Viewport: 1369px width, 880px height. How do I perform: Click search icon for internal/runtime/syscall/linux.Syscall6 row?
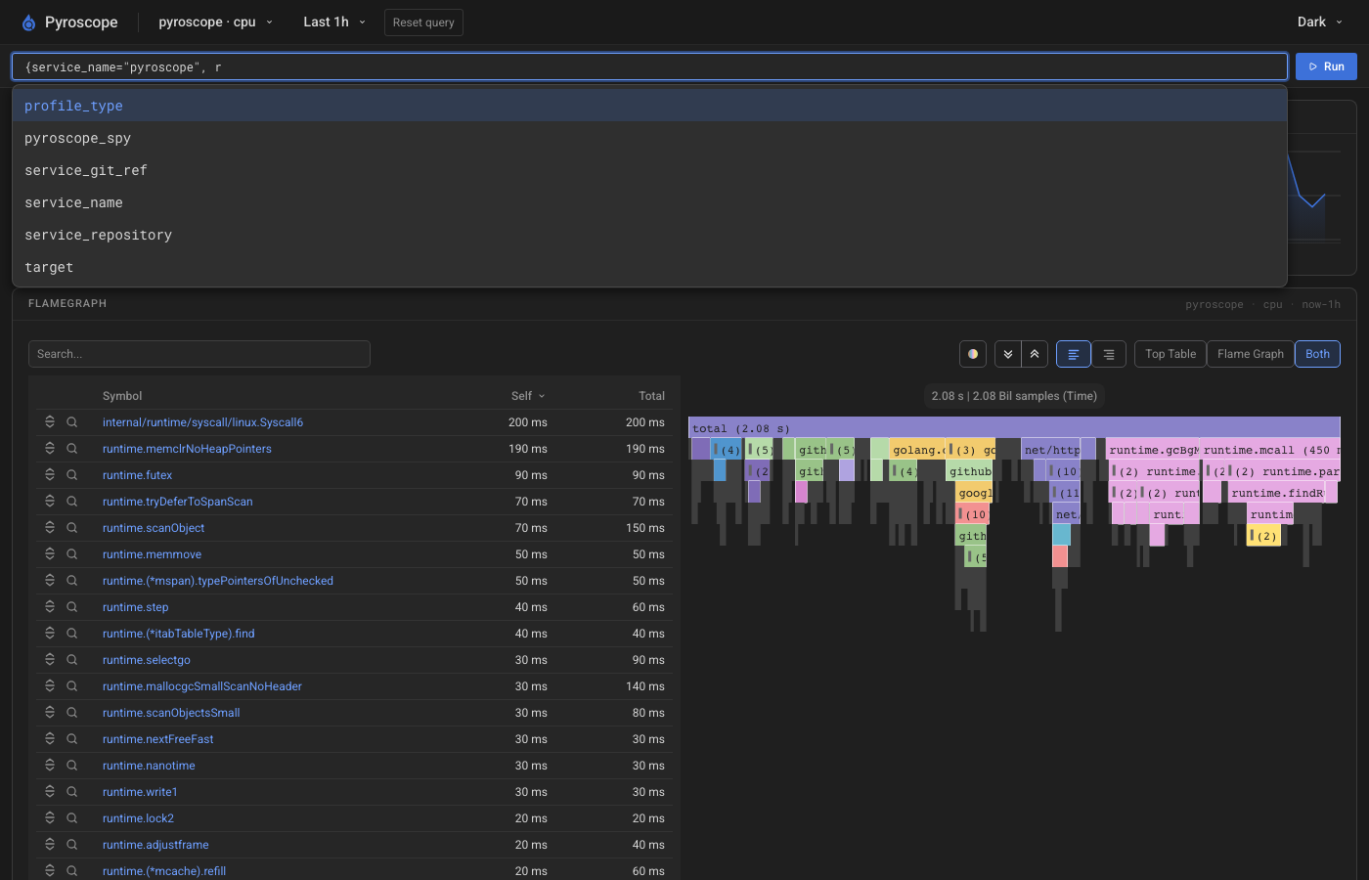(72, 422)
